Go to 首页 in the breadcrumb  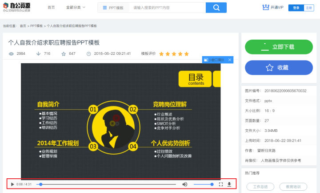[x=23, y=26]
